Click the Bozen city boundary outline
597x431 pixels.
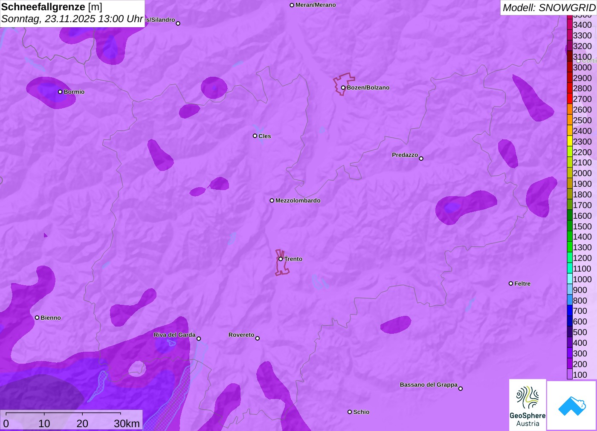344,84
